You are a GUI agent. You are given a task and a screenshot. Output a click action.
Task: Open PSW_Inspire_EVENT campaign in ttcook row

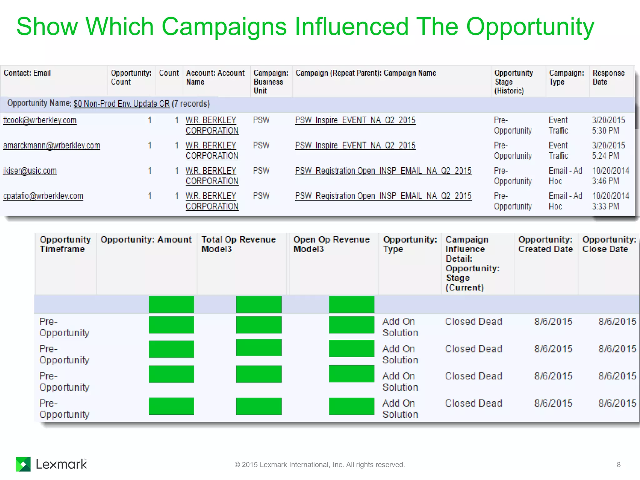(x=355, y=120)
